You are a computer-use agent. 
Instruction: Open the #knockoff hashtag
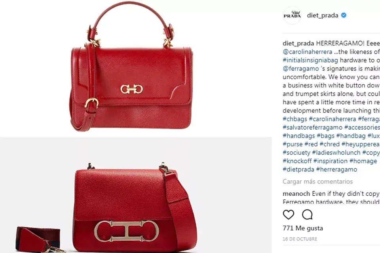[x=297, y=161]
